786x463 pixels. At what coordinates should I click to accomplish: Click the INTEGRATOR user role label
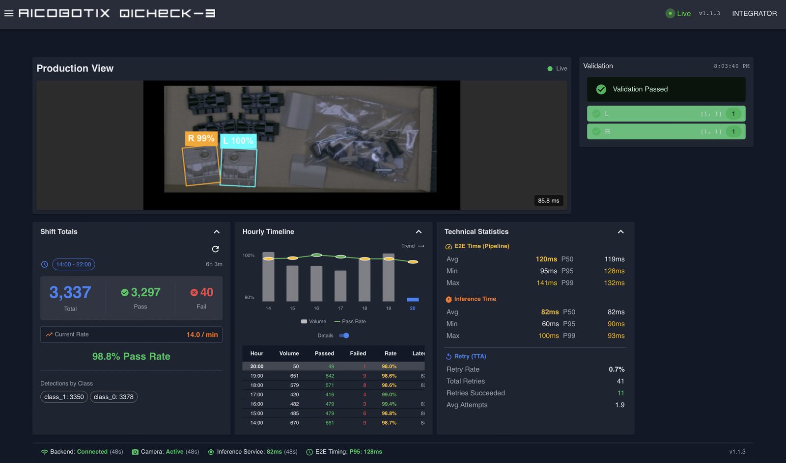pos(754,13)
